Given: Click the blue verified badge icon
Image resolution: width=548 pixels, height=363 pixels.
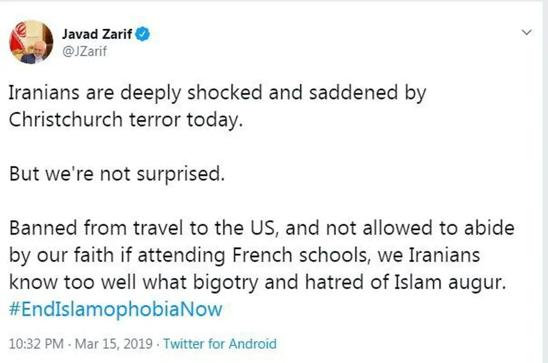Looking at the screenshot, I should [143, 34].
